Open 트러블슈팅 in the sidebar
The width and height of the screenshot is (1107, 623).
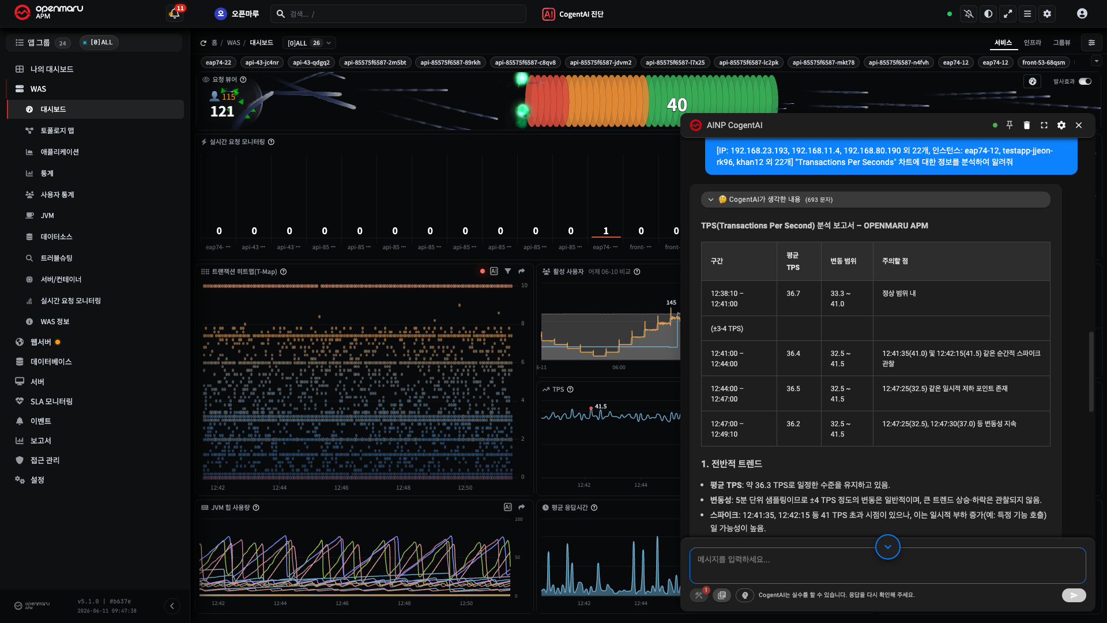click(57, 258)
